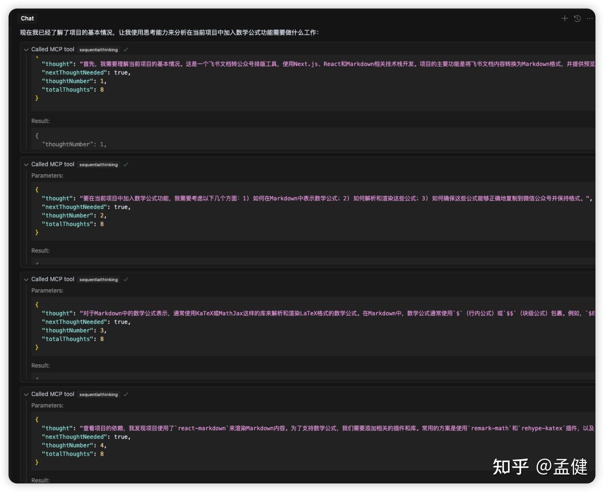Toggle visibility of thought 1 parameters block
This screenshot has width=604, height=492.
click(26, 49)
